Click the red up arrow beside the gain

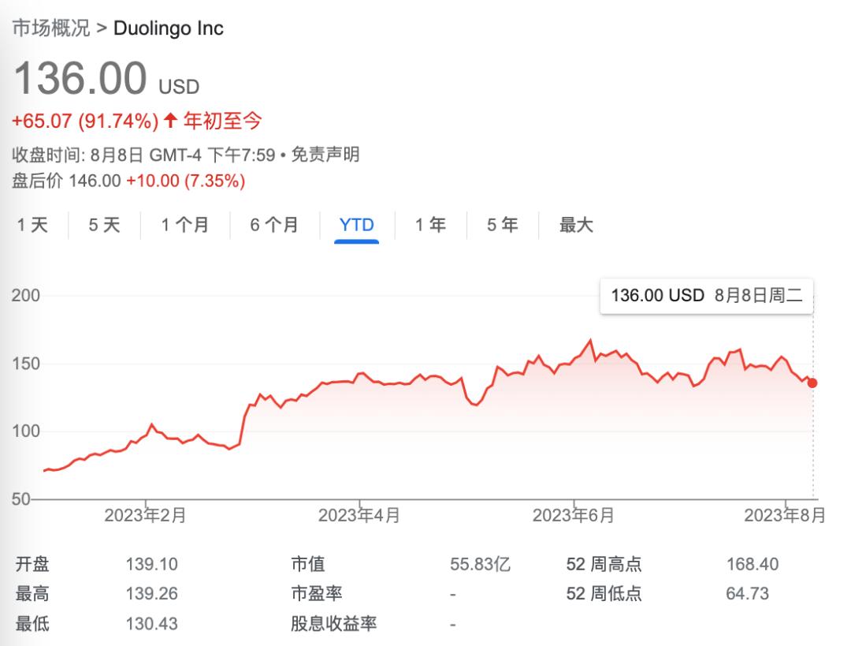tap(170, 121)
